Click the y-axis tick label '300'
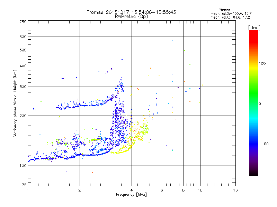277x207 pixels. (23, 87)
